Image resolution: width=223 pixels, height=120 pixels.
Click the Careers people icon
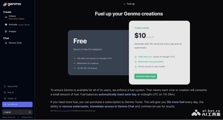click(x=5, y=99)
